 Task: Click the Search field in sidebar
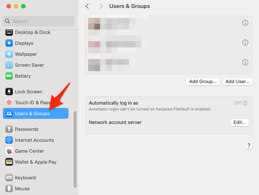click(x=38, y=21)
